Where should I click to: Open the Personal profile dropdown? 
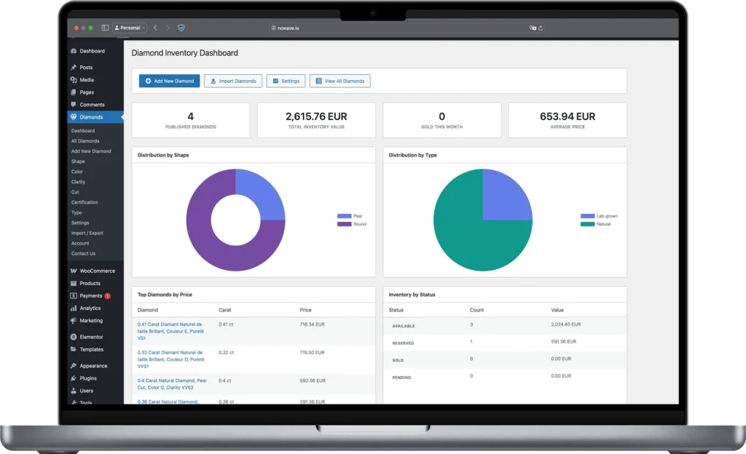coord(130,28)
